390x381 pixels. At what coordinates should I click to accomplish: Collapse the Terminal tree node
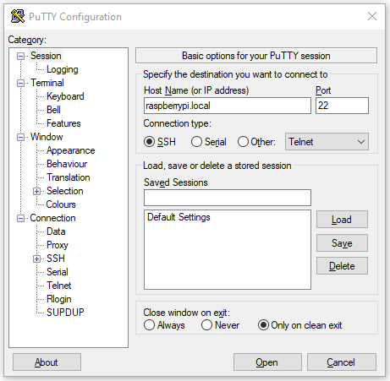point(20,83)
